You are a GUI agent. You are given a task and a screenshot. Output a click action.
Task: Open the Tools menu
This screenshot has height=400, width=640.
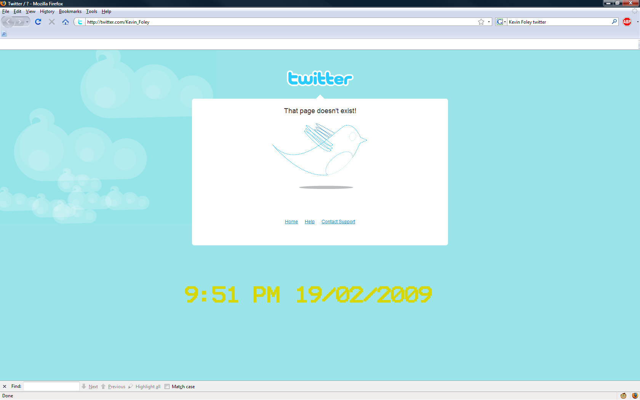click(x=91, y=11)
